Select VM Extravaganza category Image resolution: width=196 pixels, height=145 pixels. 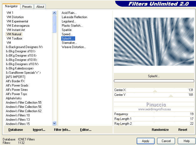[18, 26]
